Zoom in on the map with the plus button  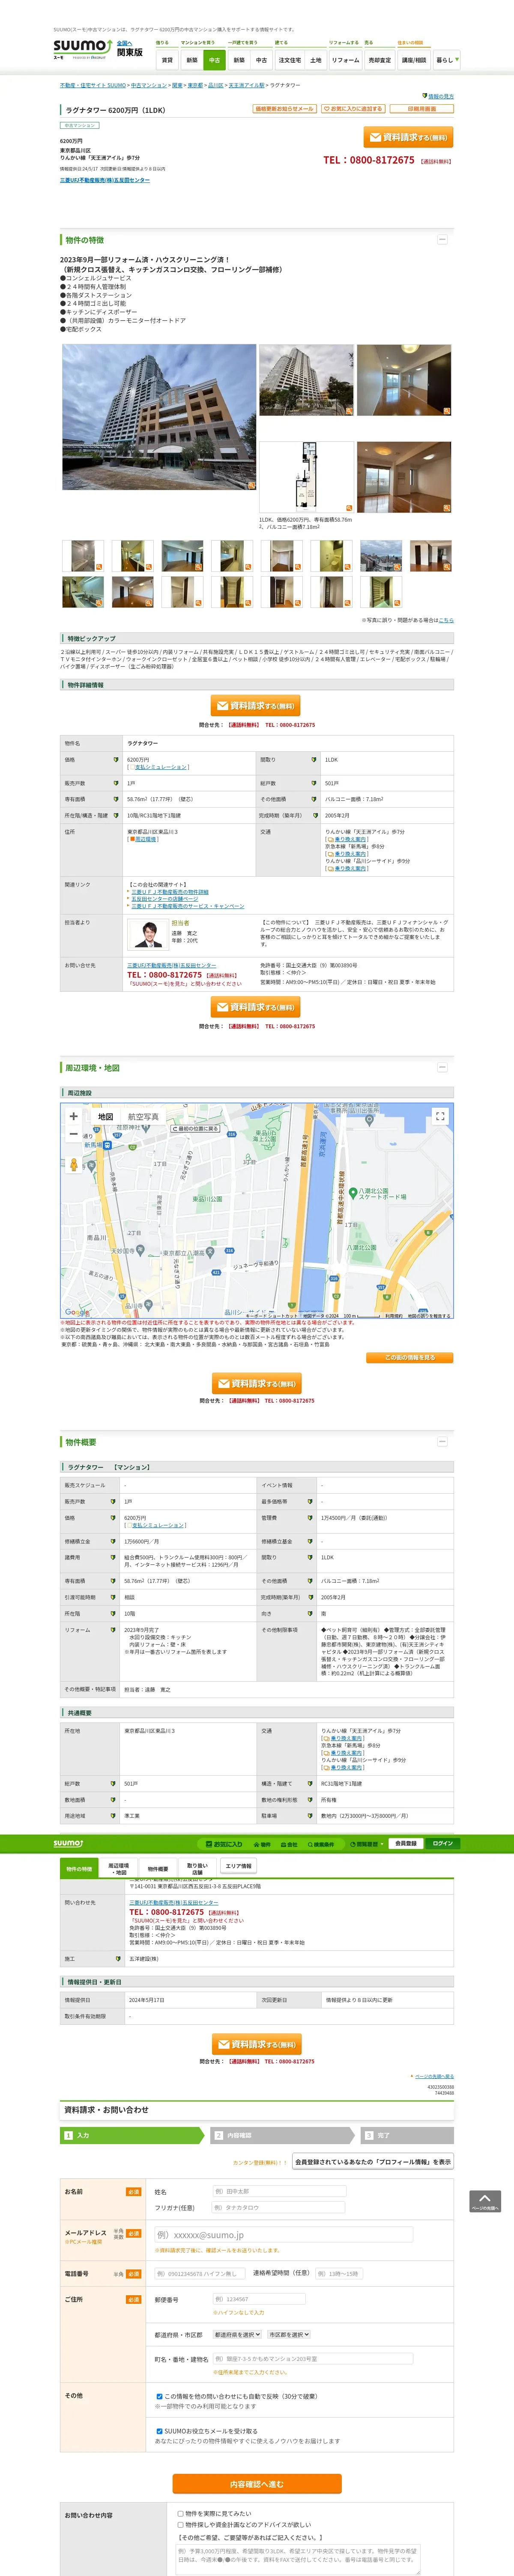click(73, 1116)
